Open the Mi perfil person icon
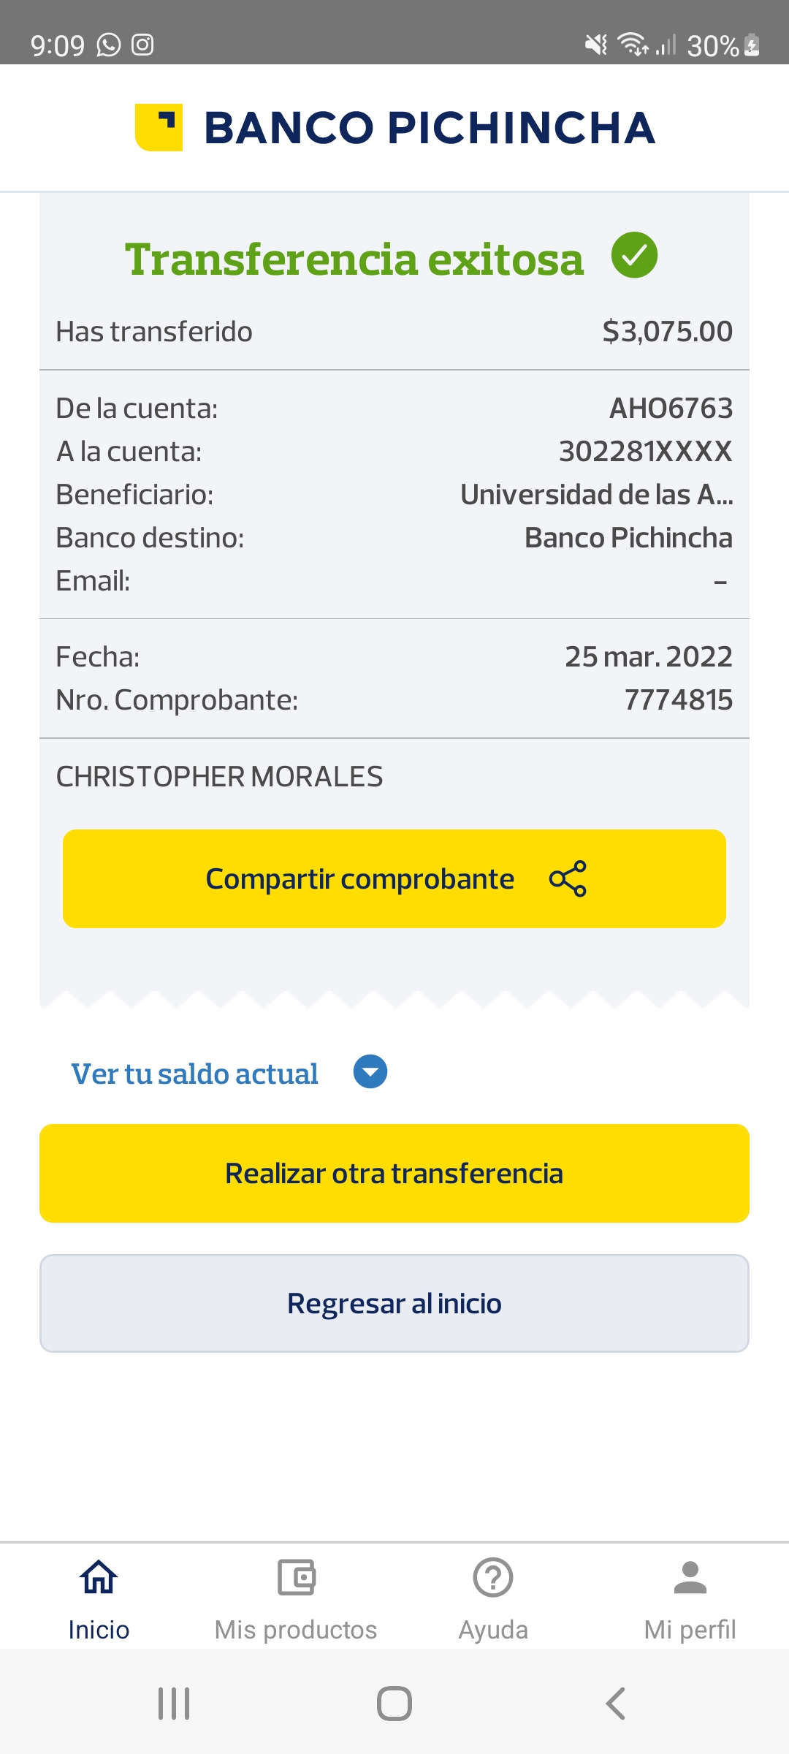 click(690, 1576)
